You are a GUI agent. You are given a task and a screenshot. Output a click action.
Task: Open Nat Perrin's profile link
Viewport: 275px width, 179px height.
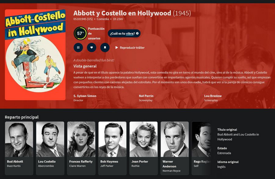coord(146,96)
